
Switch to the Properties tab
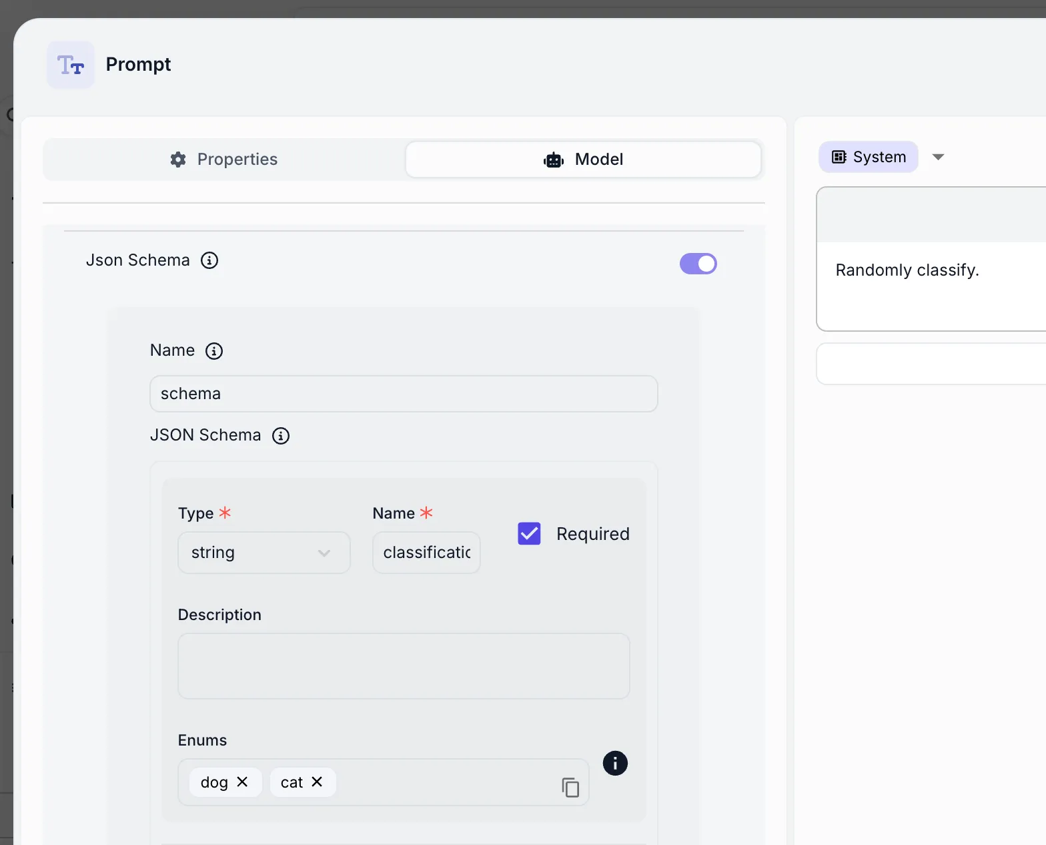(x=224, y=160)
